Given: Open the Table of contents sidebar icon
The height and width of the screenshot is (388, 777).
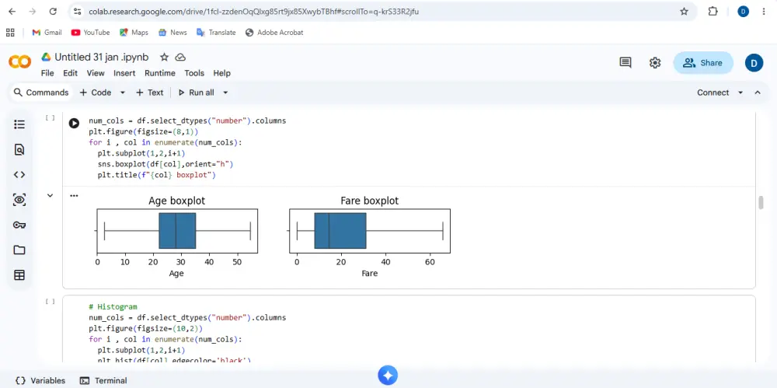Looking at the screenshot, I should [19, 124].
